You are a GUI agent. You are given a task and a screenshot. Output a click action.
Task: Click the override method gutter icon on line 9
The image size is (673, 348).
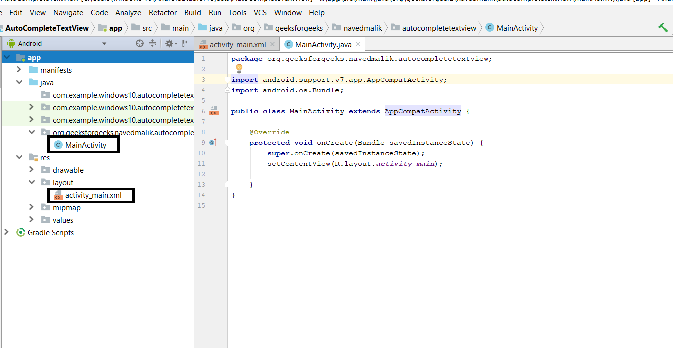(212, 142)
